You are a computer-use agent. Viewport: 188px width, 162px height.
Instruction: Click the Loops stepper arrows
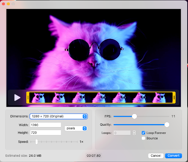134,133
